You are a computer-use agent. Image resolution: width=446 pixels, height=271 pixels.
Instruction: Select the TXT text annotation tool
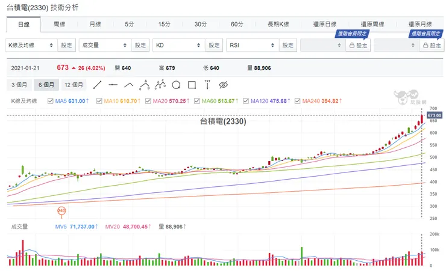click(x=207, y=85)
